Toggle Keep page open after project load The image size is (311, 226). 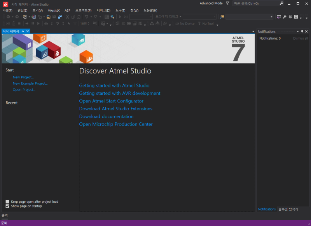click(7, 202)
